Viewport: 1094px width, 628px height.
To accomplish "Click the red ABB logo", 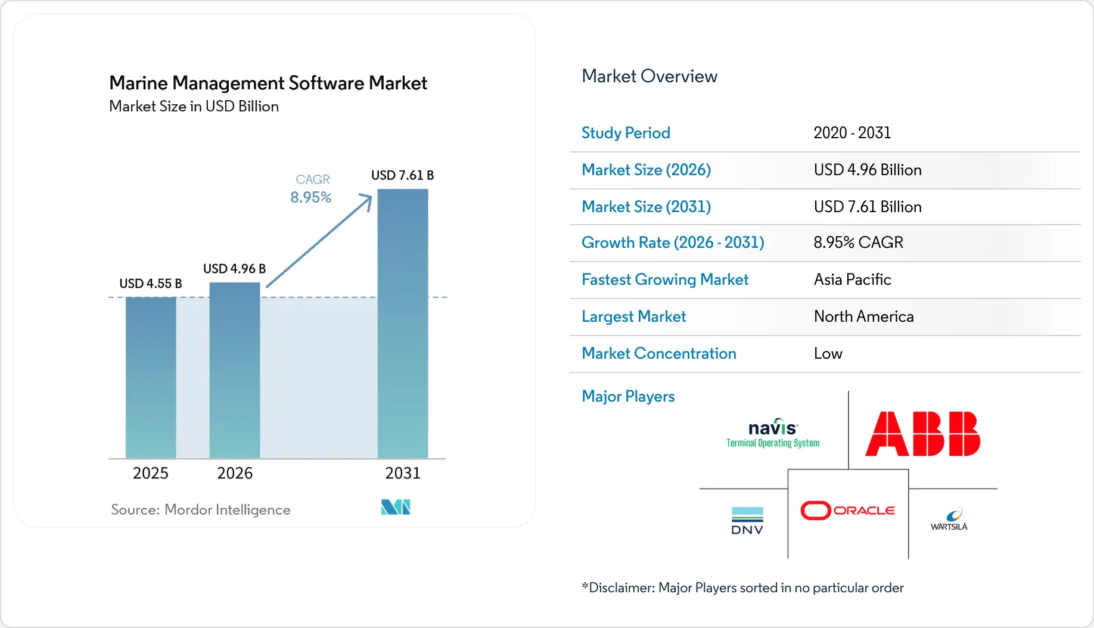I will coord(922,434).
